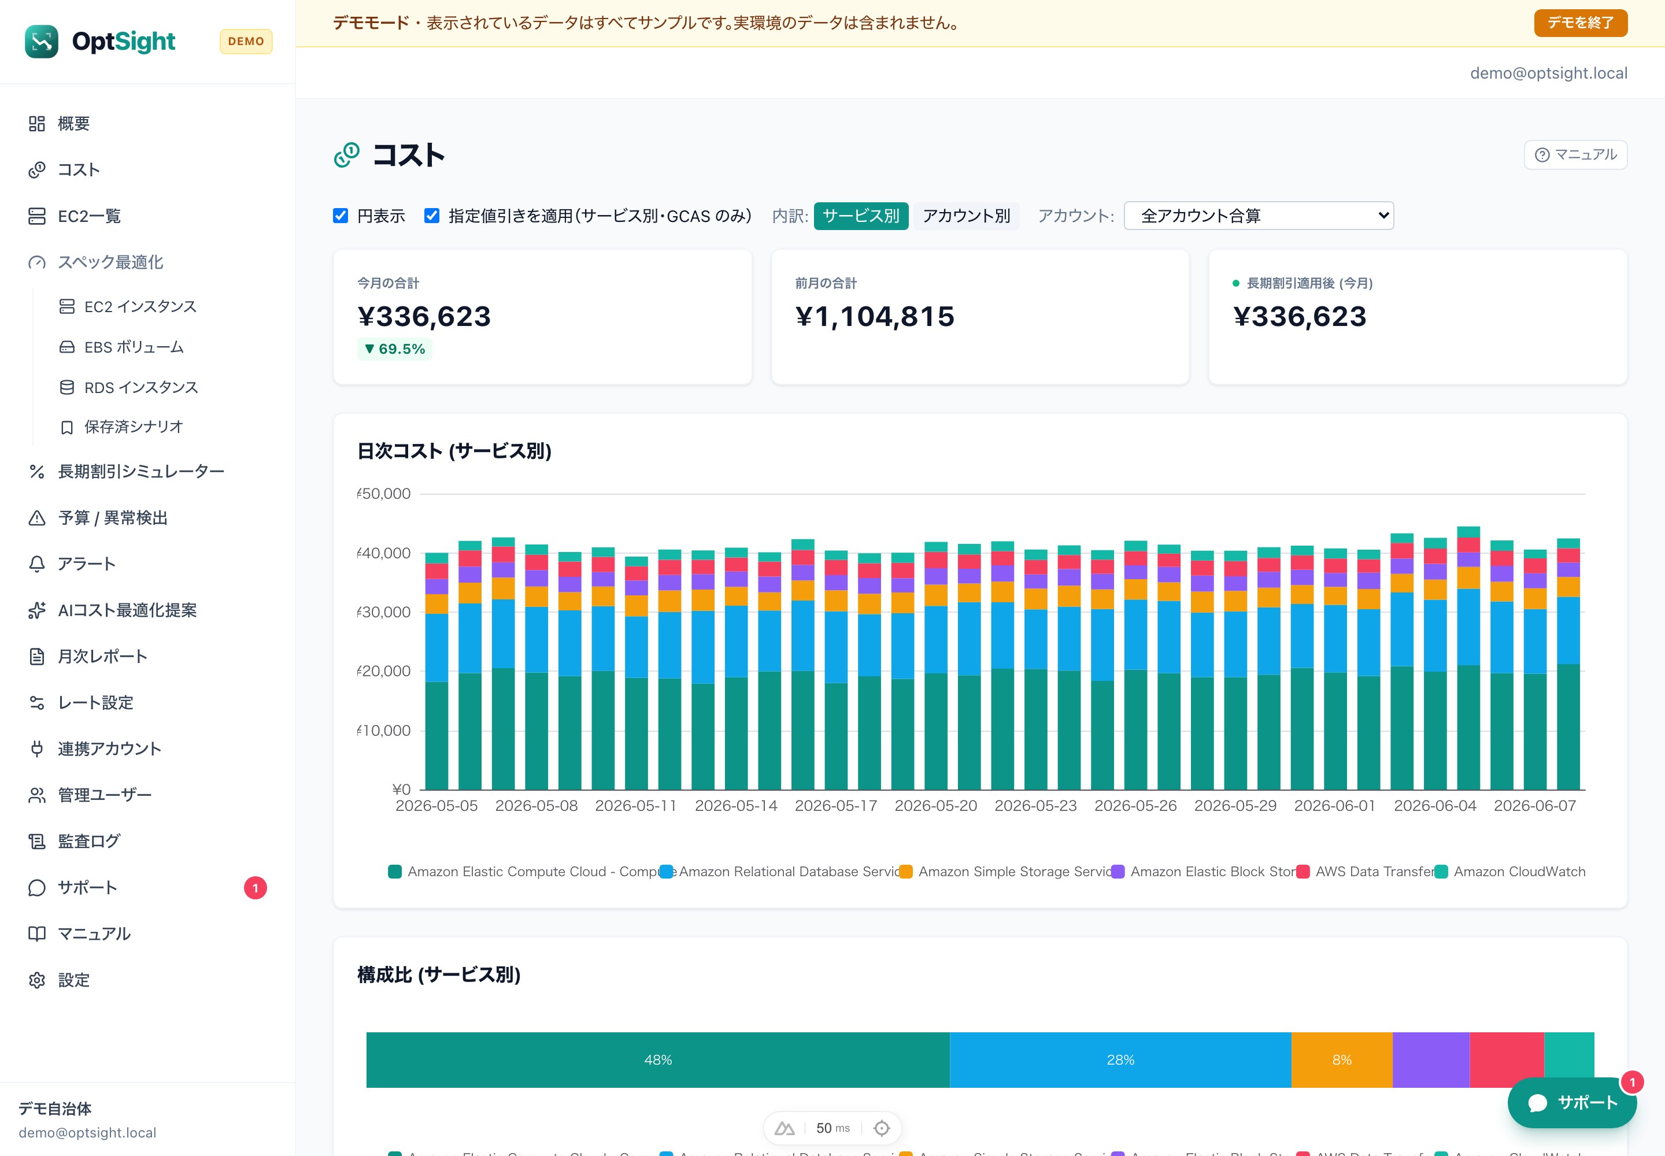Click the warning triangle for 予算 / 異常検出
Screen dimensions: 1665x1156
(37, 518)
